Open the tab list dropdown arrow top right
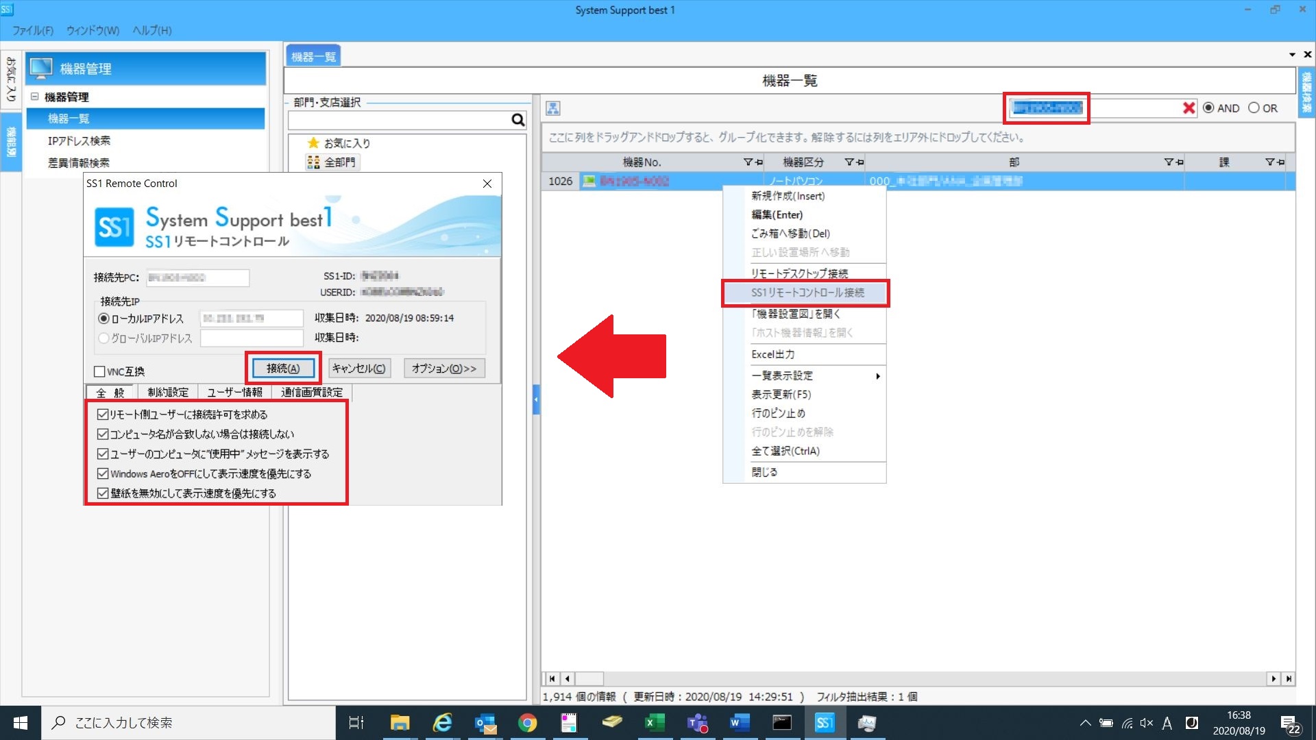Image resolution: width=1316 pixels, height=740 pixels. pyautogui.click(x=1292, y=54)
